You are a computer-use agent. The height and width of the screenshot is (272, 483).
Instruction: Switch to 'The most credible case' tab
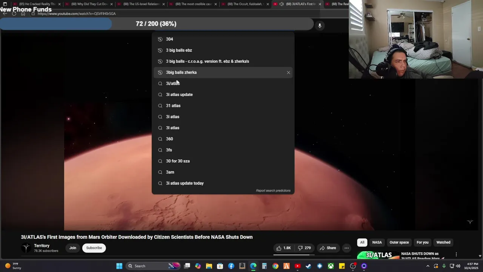point(193,4)
